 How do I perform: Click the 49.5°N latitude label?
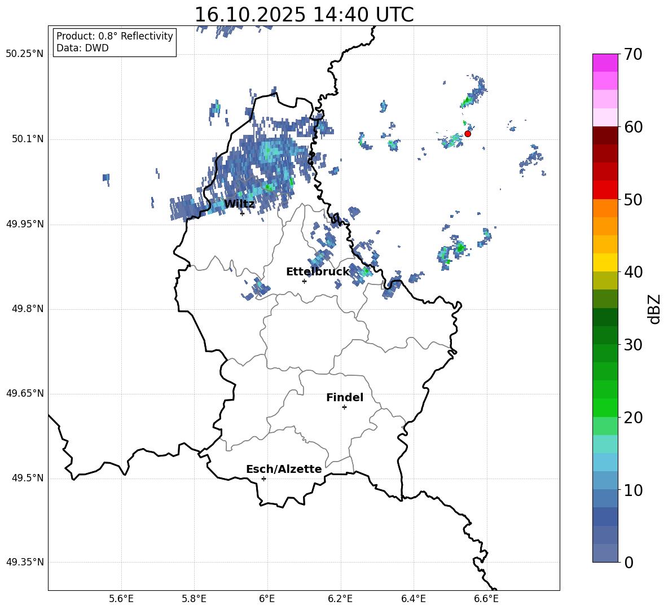click(28, 479)
